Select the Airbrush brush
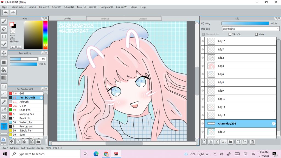The height and width of the screenshot is (158, 281). [x=26, y=102]
